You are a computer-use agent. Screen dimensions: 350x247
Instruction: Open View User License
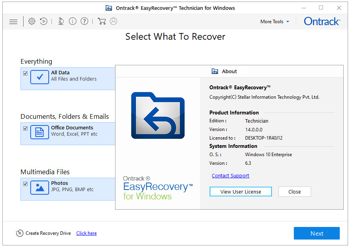coord(240,192)
